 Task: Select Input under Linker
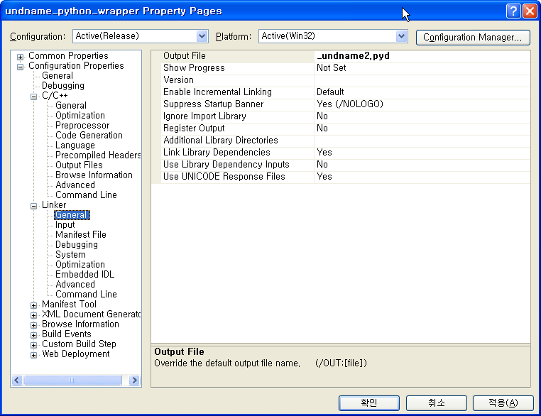(x=65, y=224)
